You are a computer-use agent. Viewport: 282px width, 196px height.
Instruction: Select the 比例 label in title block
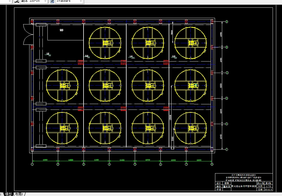260,186
